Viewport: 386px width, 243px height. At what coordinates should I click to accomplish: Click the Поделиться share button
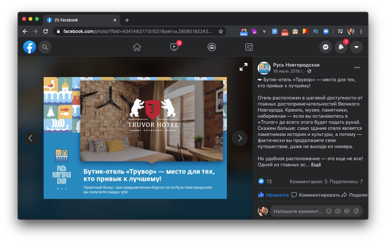tap(355, 195)
